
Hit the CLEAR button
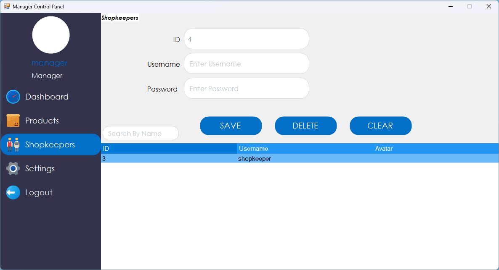click(380, 126)
